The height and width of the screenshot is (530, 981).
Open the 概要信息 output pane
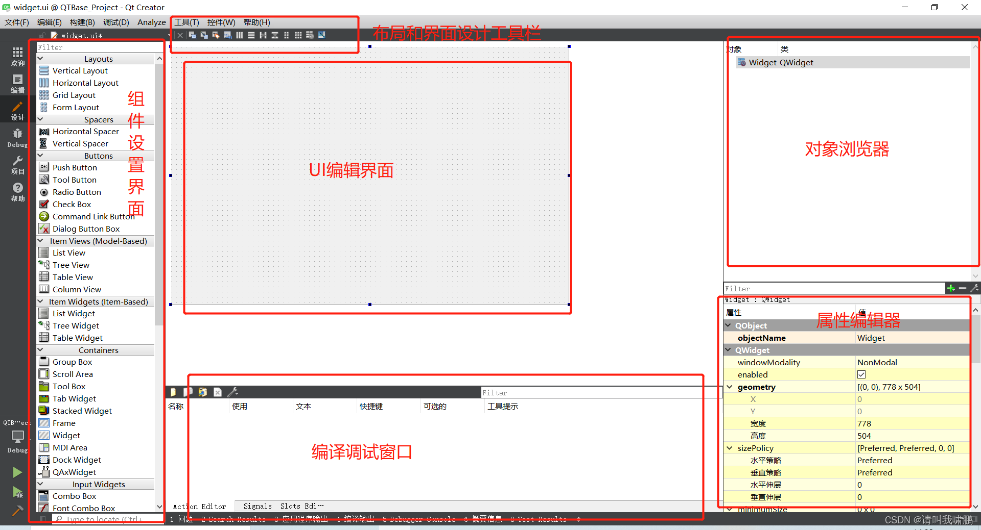tap(483, 519)
